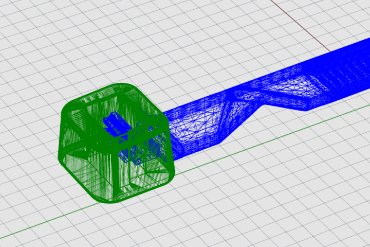Select small blue object inside green cage

pos(116,125)
